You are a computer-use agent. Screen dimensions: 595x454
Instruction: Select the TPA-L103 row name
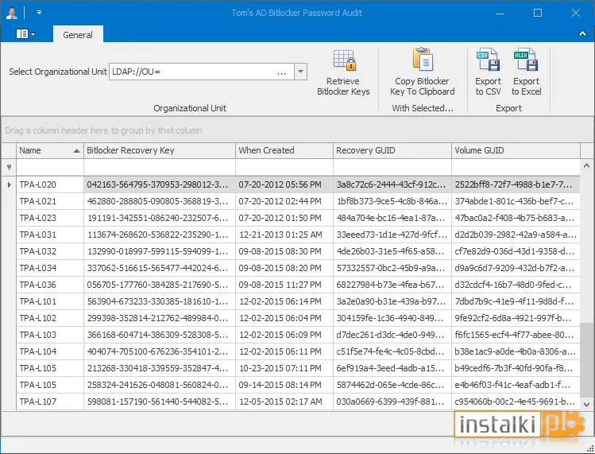pos(50,335)
